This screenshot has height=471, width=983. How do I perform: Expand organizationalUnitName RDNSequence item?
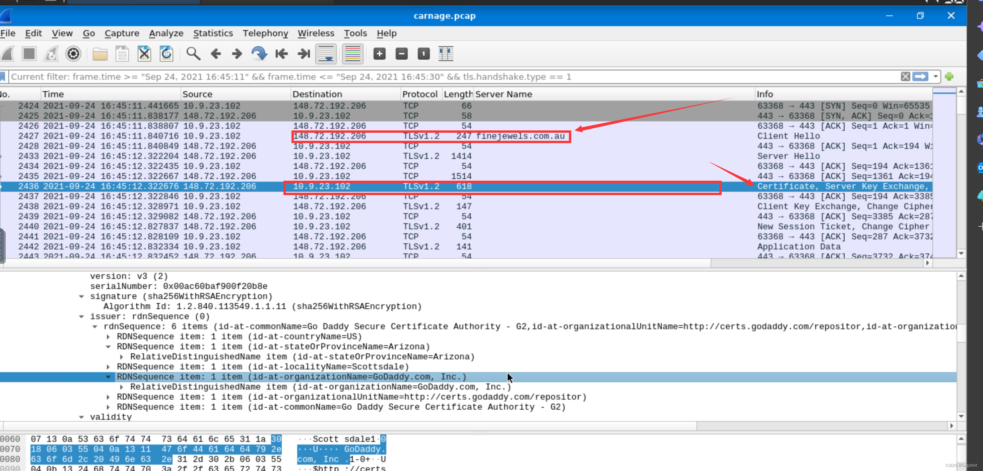[108, 397]
